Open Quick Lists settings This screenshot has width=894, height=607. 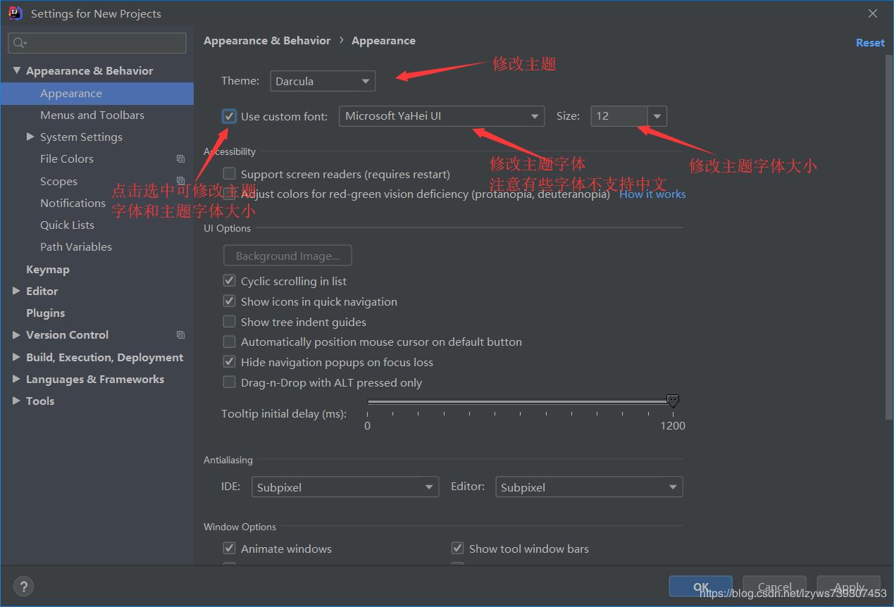tap(67, 225)
